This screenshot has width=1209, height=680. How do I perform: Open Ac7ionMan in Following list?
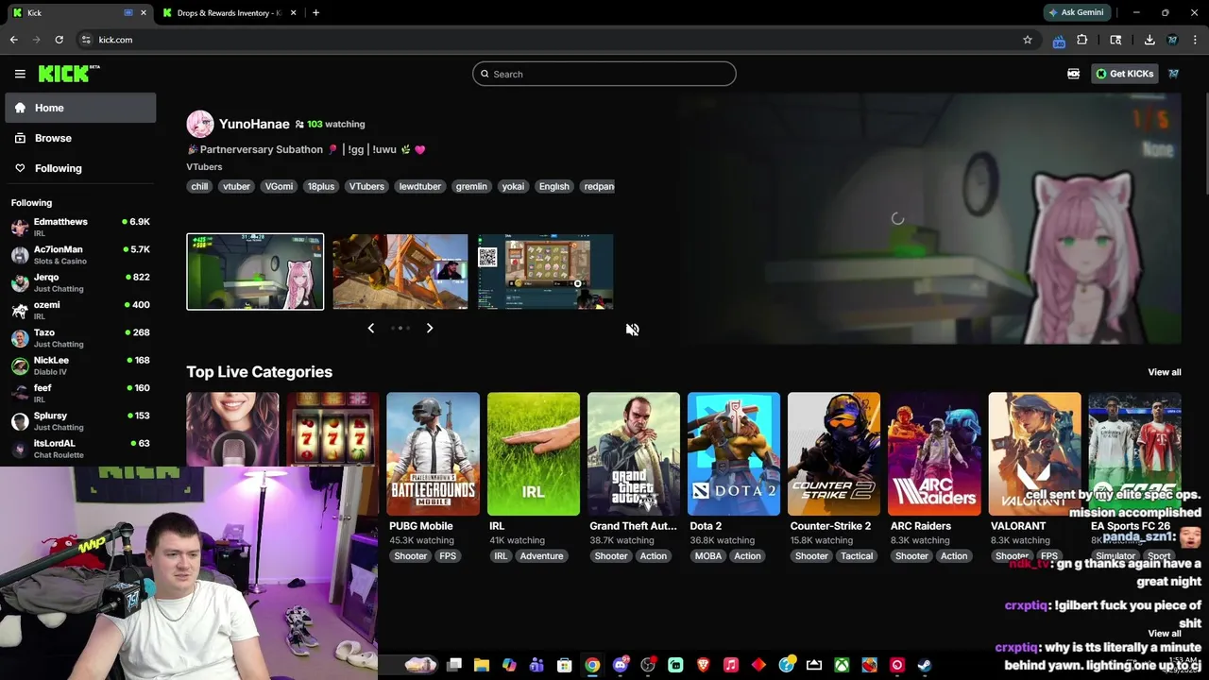(80, 255)
